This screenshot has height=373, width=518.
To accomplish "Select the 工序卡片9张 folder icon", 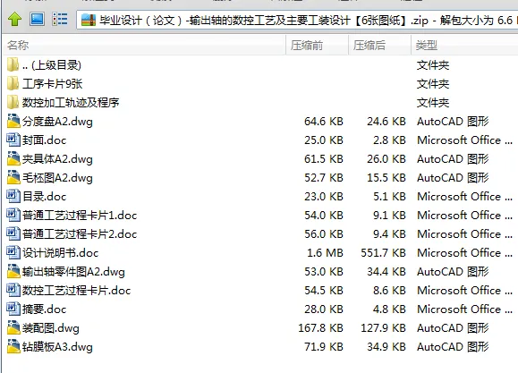I will click(x=13, y=83).
